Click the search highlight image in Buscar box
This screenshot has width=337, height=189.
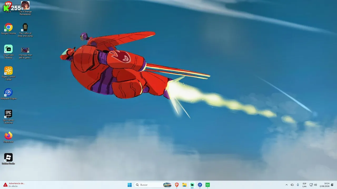pyautogui.click(x=167, y=185)
